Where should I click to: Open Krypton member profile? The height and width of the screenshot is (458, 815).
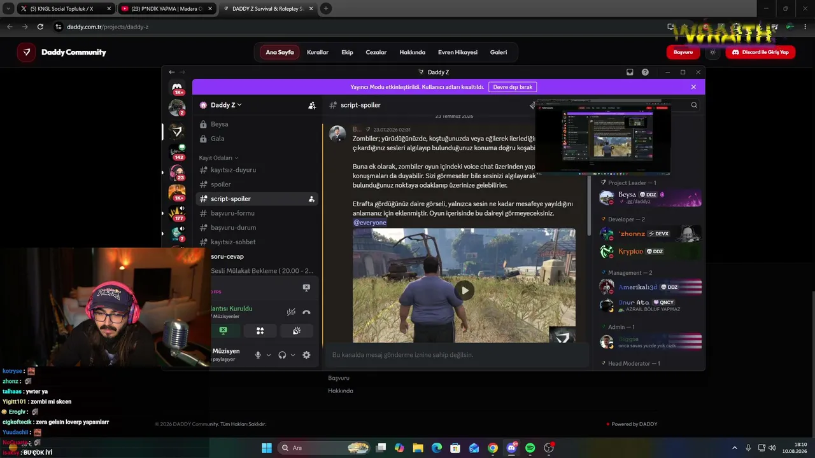[650, 251]
